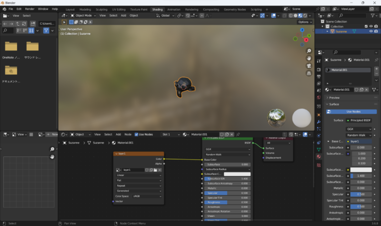The image size is (381, 226).
Task: Switch perspective/orthographic grid gizmo in viewport
Action: [x=309, y=73]
